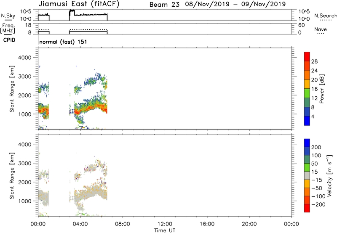The height and width of the screenshot is (233, 337).
Task: Click the gray segment of the Velocity color bar
Action: click(307, 175)
